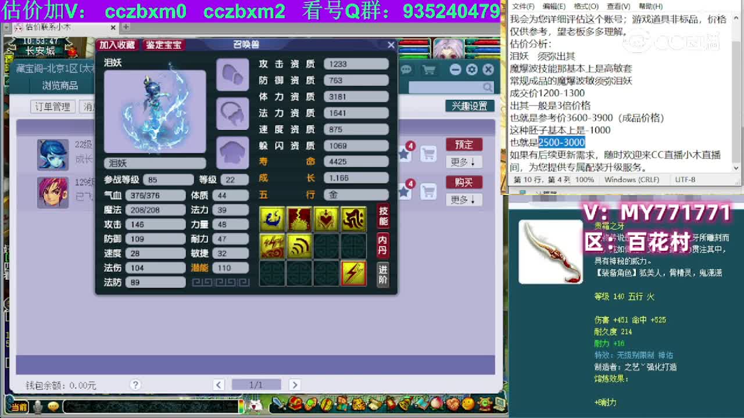Click the red-bordered lightning bolt skill icon
Viewport: 744px width, 418px height.
[x=353, y=273]
